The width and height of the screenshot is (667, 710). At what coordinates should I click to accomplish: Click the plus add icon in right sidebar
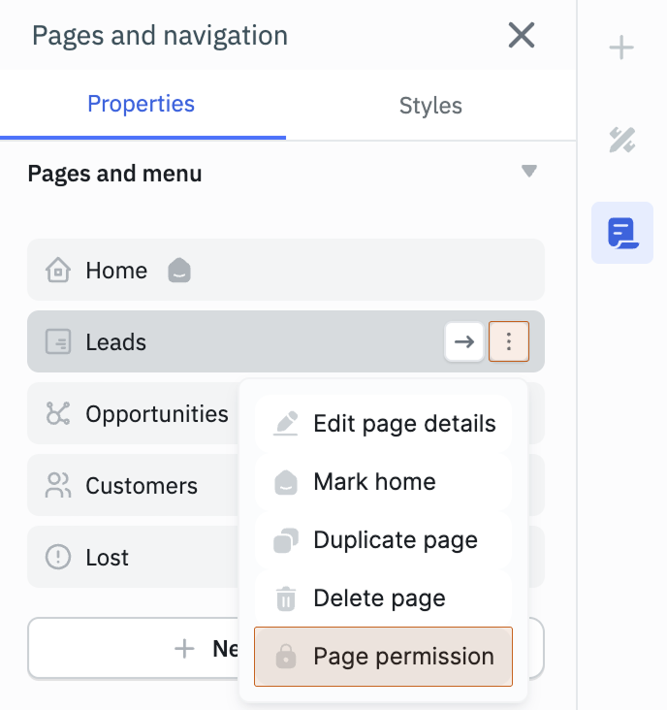click(x=621, y=48)
